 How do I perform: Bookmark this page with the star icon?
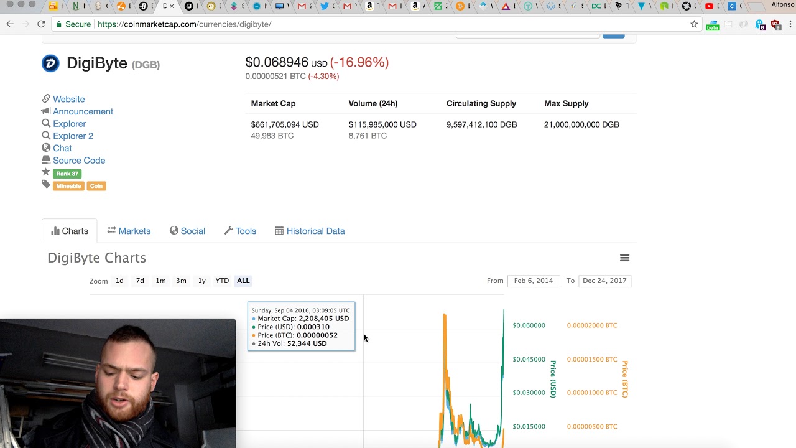tap(694, 24)
